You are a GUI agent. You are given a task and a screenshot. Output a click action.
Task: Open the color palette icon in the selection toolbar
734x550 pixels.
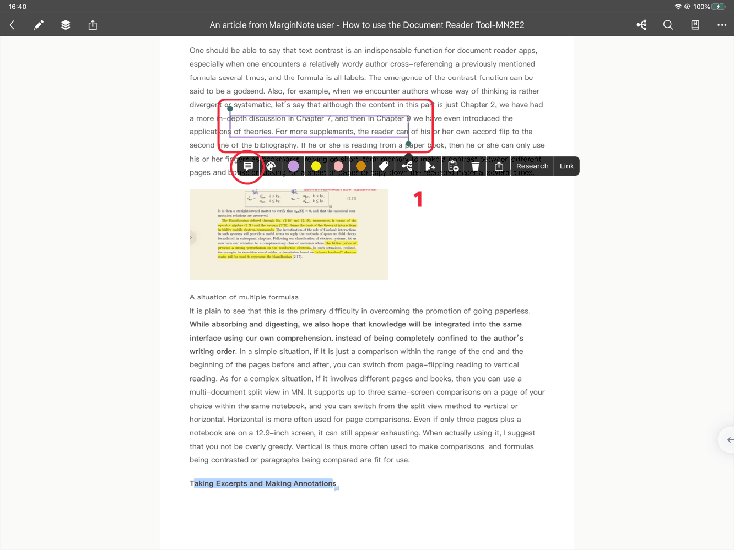click(271, 166)
